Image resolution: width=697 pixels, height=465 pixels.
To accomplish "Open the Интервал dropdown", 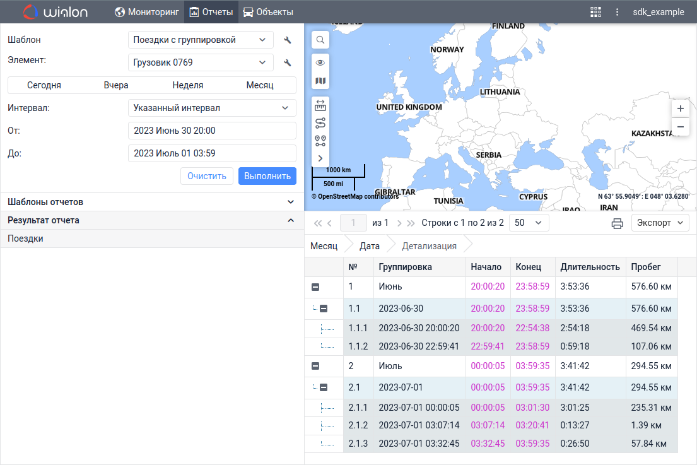I will coord(212,108).
